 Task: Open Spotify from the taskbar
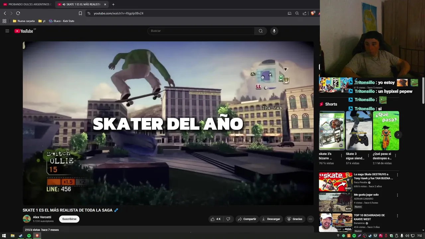click(x=29, y=236)
